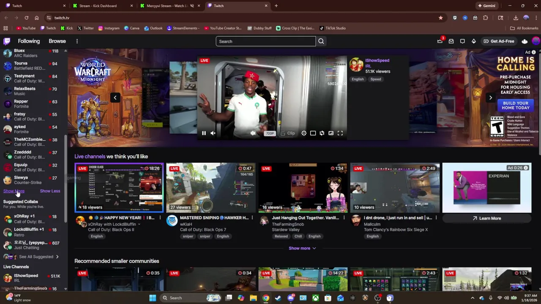Open Discord from the taskbar
This screenshot has height=304, width=541.
pyautogui.click(x=290, y=298)
